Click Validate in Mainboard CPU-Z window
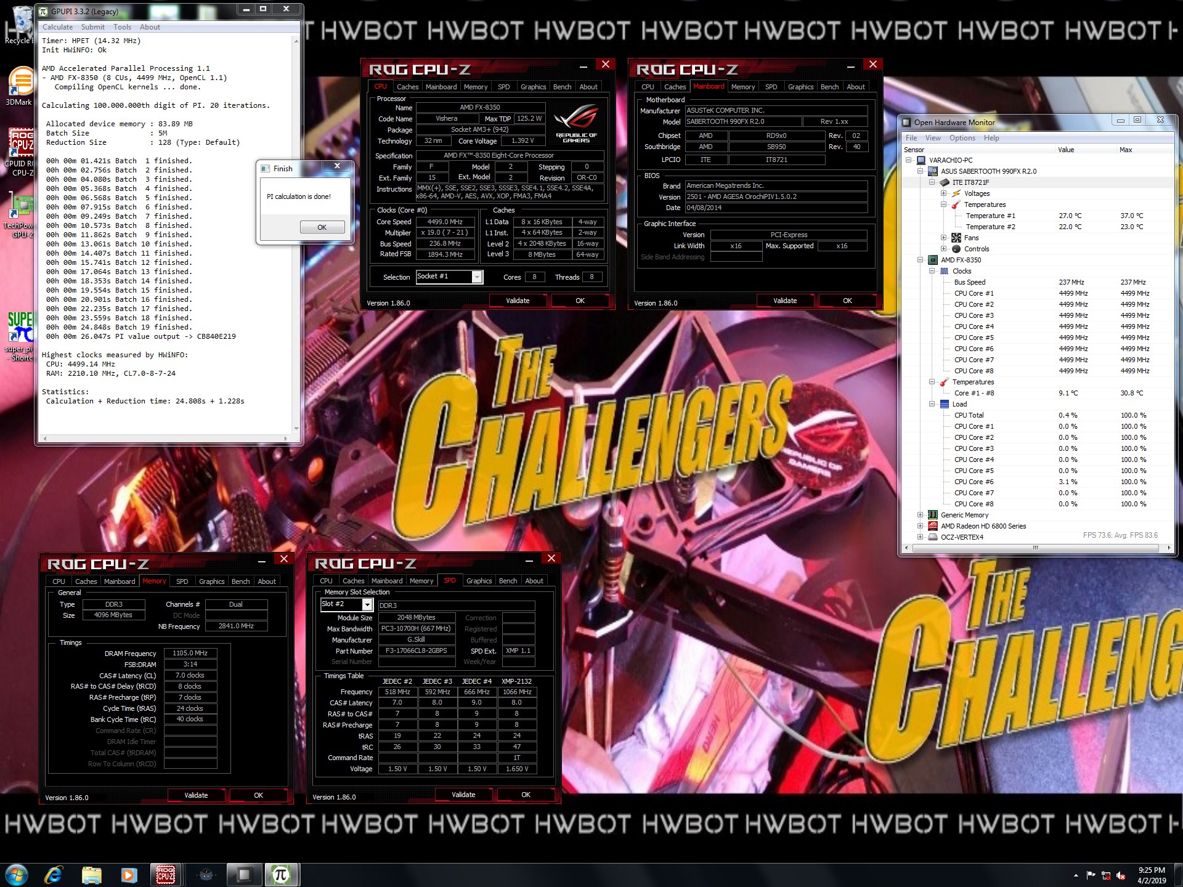The width and height of the screenshot is (1183, 887). (x=785, y=301)
